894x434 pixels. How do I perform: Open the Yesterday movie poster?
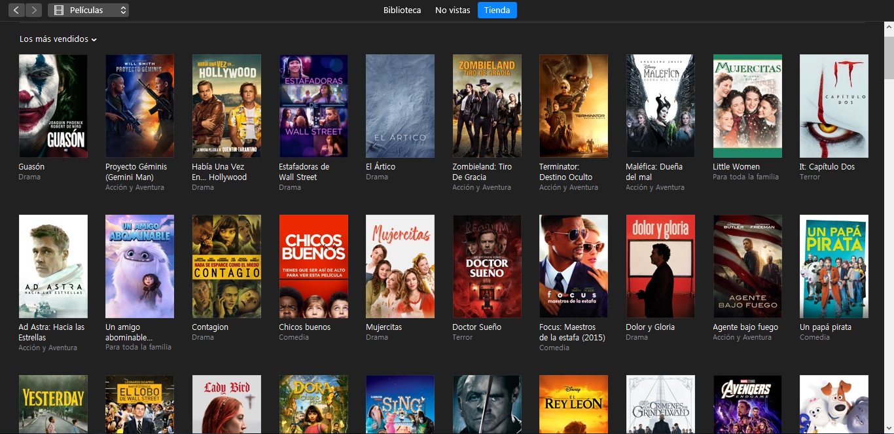pos(53,405)
